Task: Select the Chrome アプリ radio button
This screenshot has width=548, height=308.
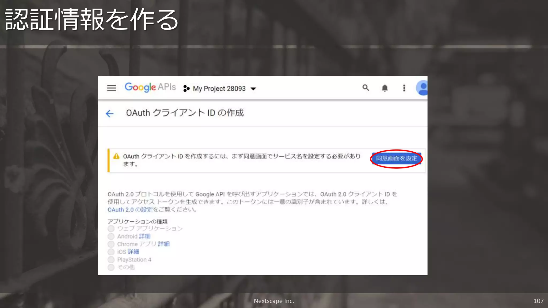Action: coord(111,244)
